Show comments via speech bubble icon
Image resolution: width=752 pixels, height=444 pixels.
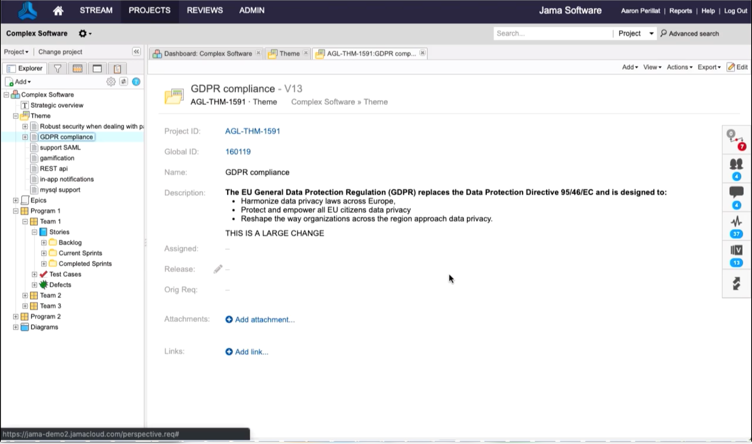736,193
